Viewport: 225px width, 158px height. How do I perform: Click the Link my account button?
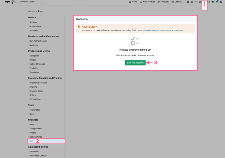(x=135, y=63)
